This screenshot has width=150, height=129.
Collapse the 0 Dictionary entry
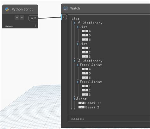click(74, 23)
